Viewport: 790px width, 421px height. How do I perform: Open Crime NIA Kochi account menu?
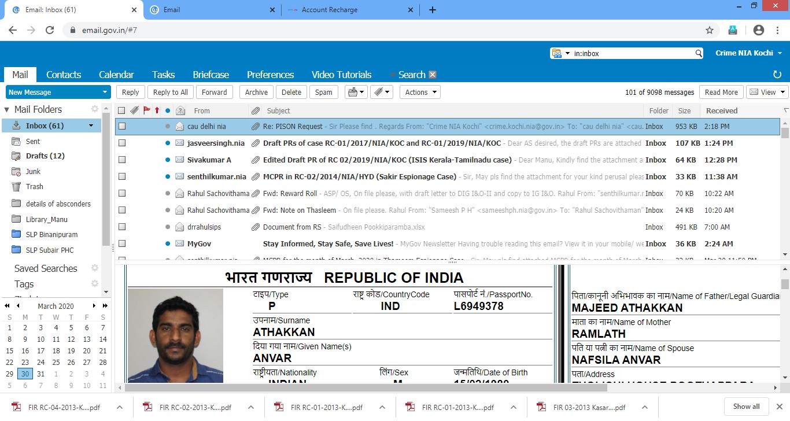click(x=748, y=53)
